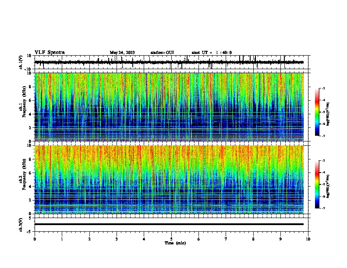The image size is (347, 268).
Task: Click inside the ch.1 spectrogram panel
Action: point(169,107)
